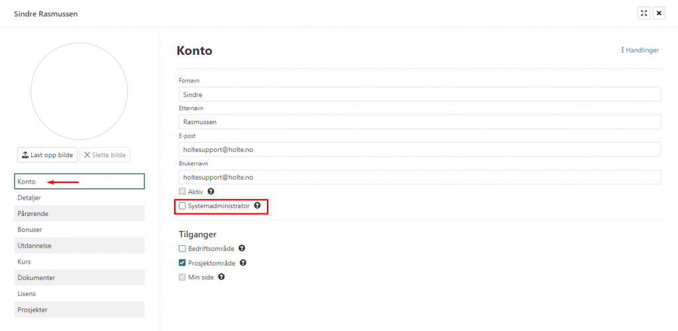Click help icon next to Bedriftsområde

point(242,248)
